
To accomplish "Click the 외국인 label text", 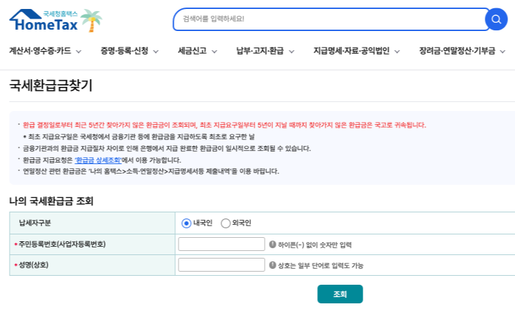I will click(x=242, y=223).
